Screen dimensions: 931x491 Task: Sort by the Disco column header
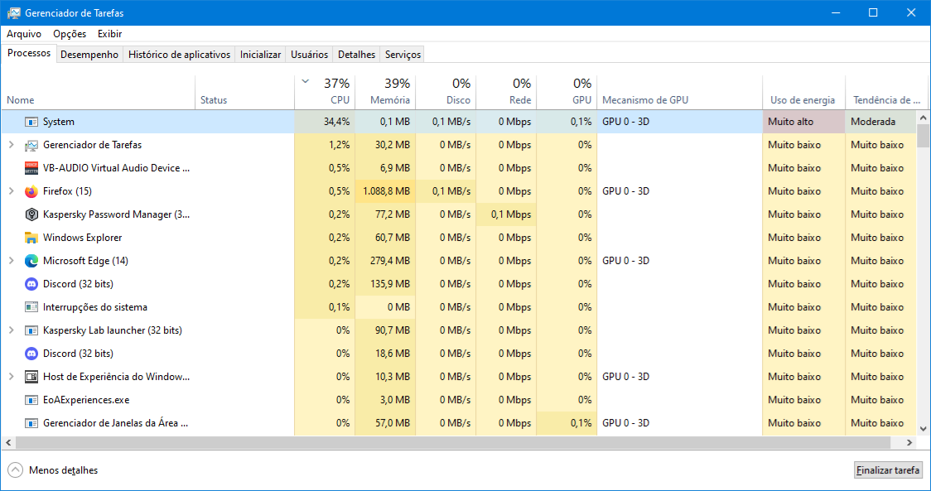[446, 93]
